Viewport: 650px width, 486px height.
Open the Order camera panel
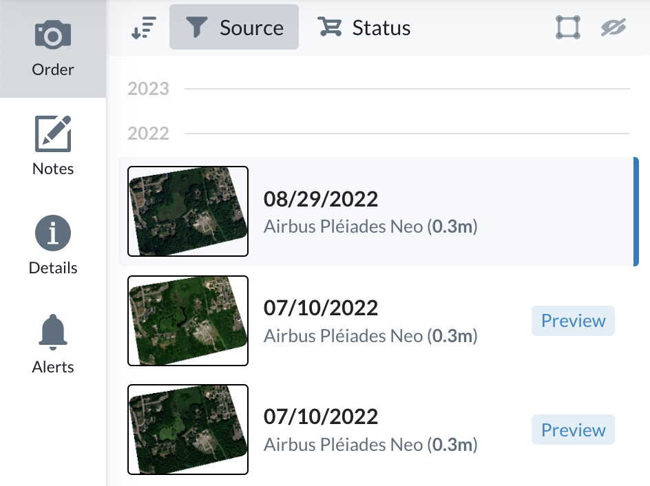(x=53, y=48)
